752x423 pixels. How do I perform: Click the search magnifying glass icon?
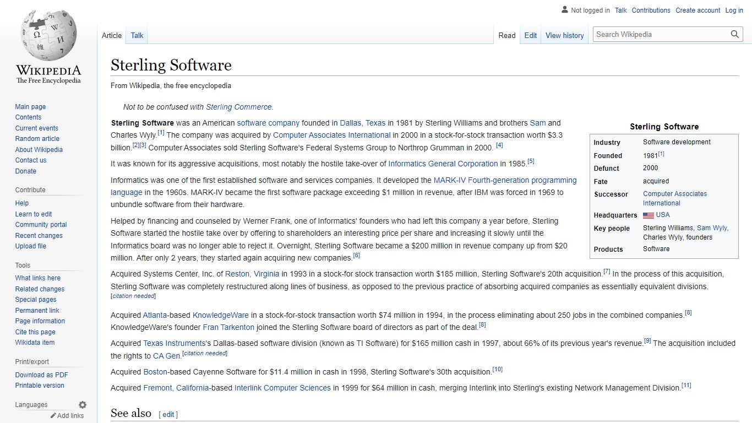coord(735,34)
